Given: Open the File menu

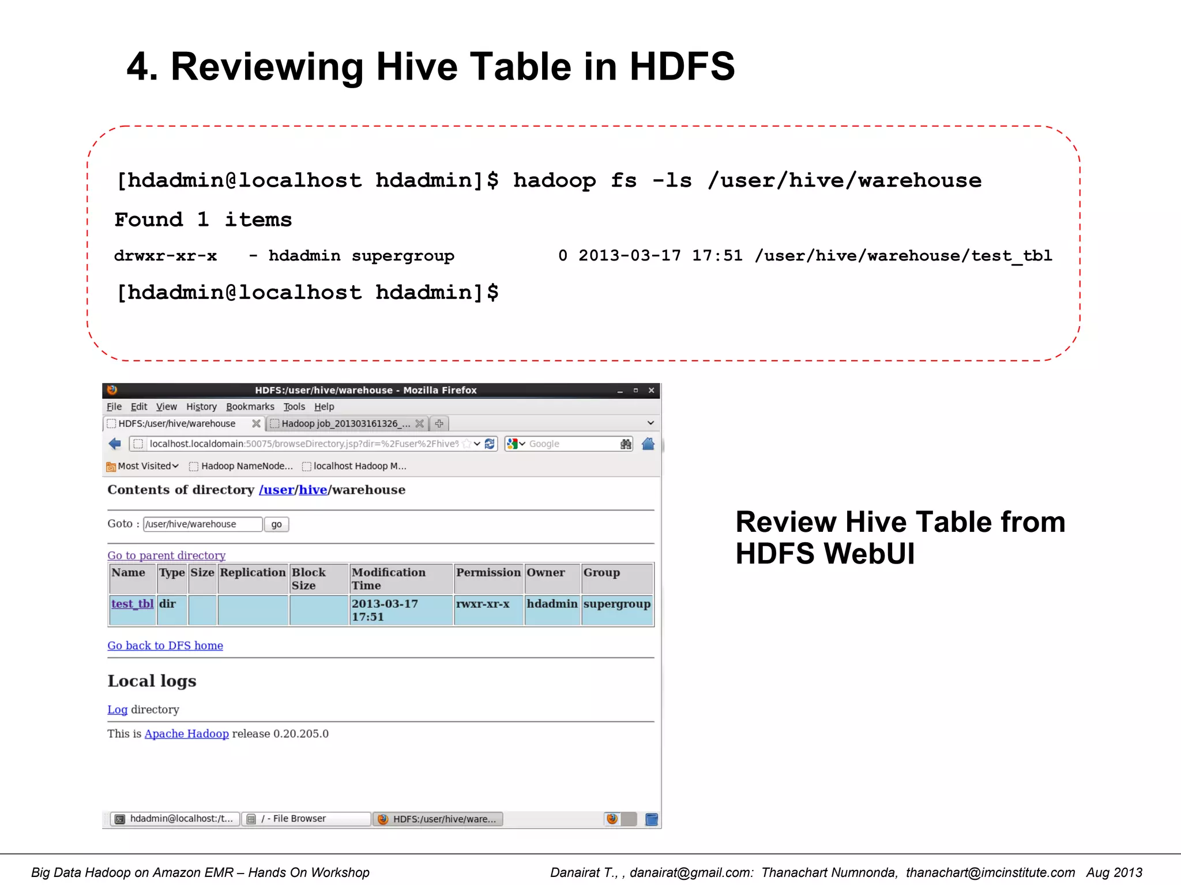Looking at the screenshot, I should [114, 407].
